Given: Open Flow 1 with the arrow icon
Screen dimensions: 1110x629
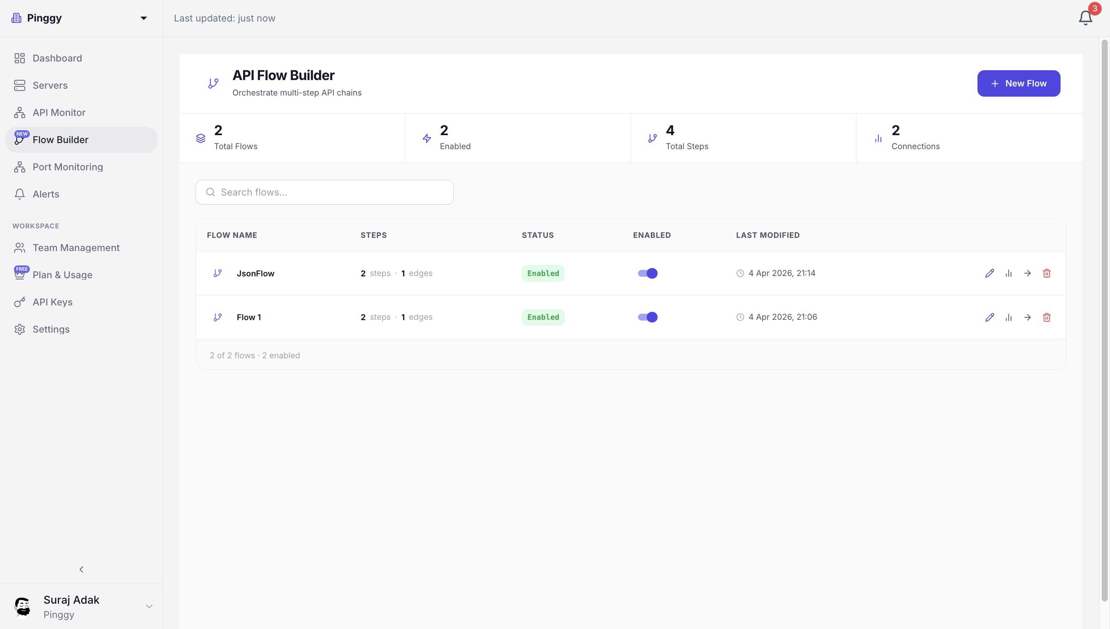Looking at the screenshot, I should pyautogui.click(x=1028, y=317).
